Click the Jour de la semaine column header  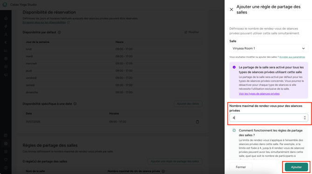(37, 42)
